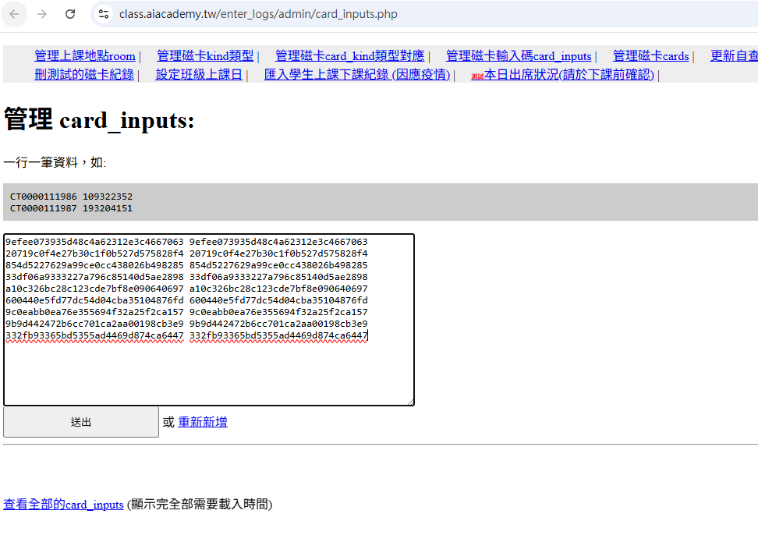Open 查看全部的card_inputs link
The width and height of the screenshot is (758, 553).
coord(63,505)
